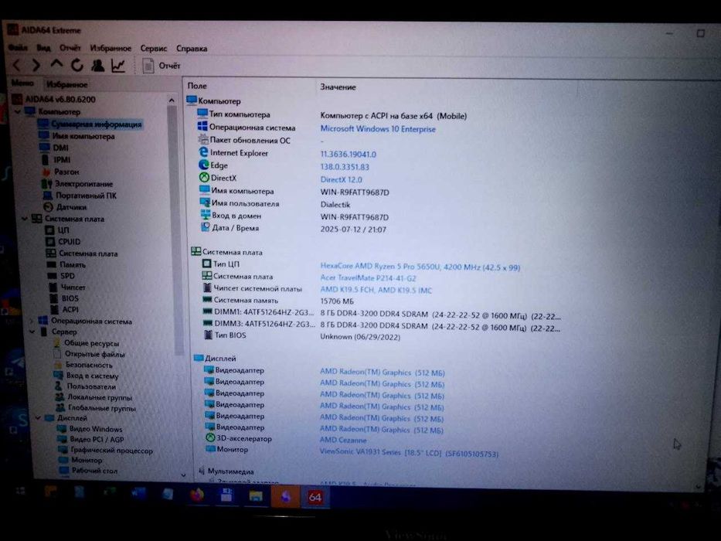
Task: Open the graph chart toolbar icon
Action: [118, 66]
